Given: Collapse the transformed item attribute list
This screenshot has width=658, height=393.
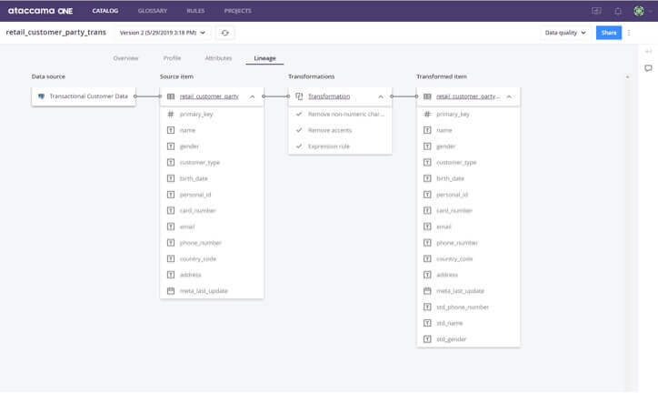Looking at the screenshot, I should click(509, 96).
